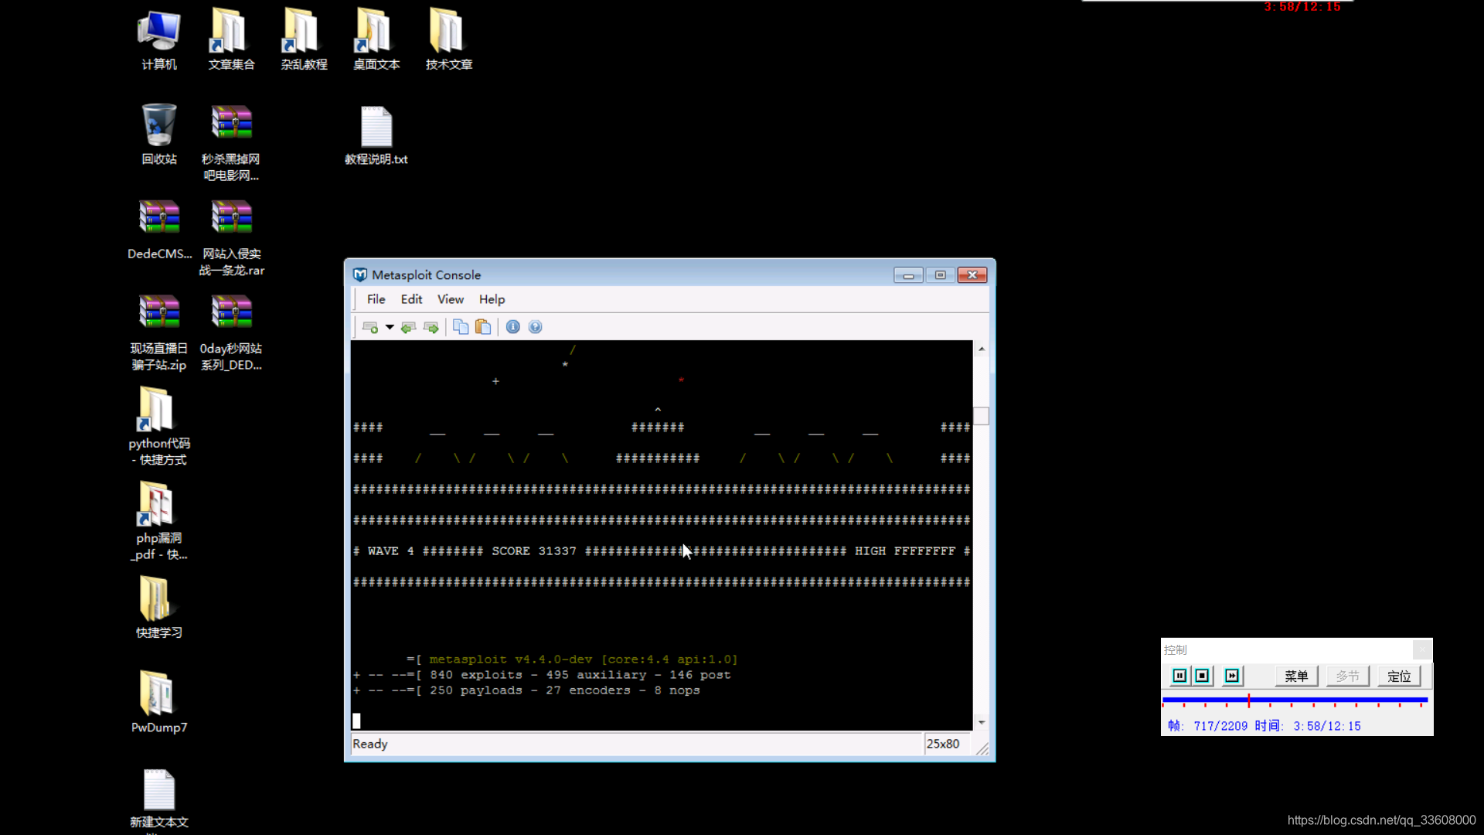The height and width of the screenshot is (835, 1484).
Task: Click the Paste icon in Metasploit toolbar
Action: (x=483, y=327)
